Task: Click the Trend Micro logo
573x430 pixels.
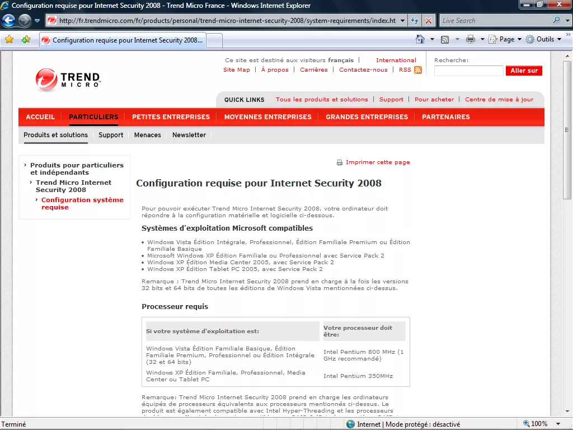Action: coord(68,80)
